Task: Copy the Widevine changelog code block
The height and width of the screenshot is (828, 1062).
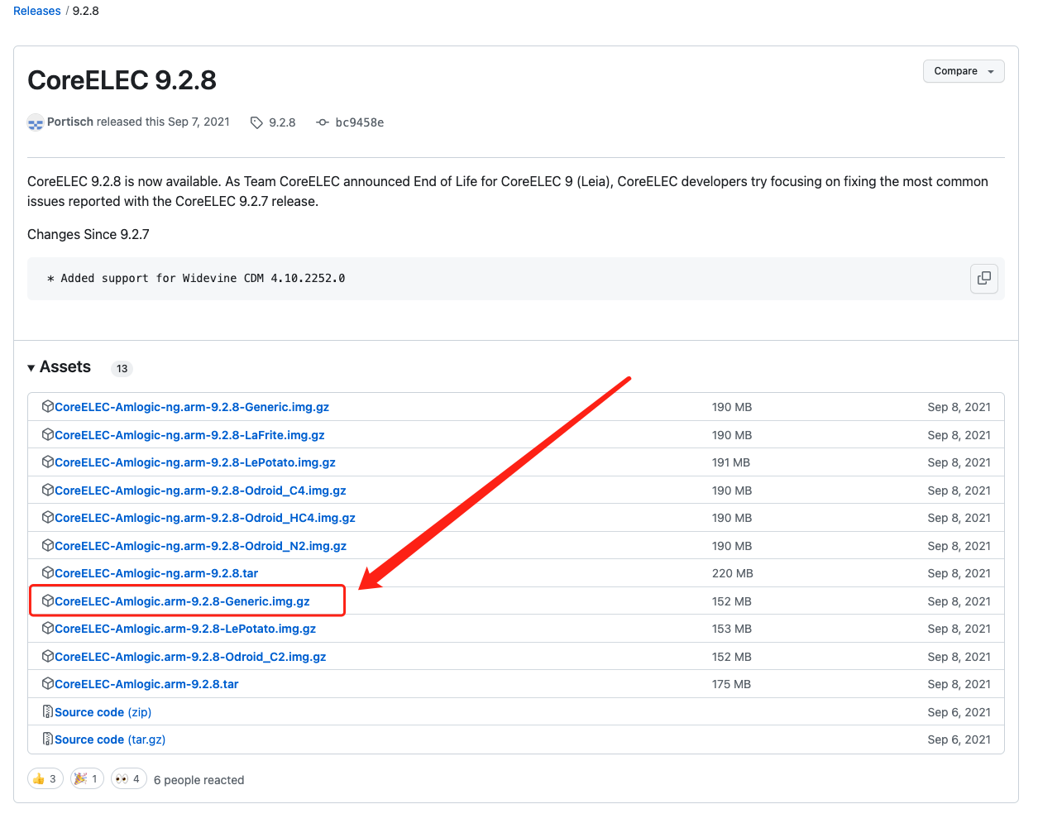Action: 983,279
